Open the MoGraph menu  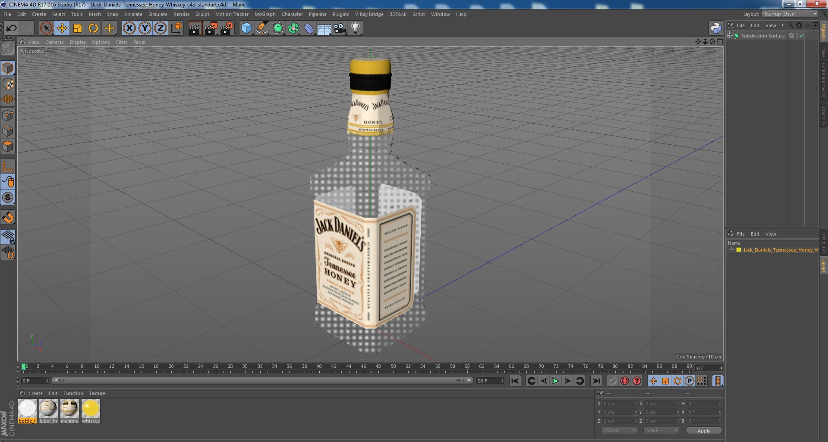[x=265, y=14]
